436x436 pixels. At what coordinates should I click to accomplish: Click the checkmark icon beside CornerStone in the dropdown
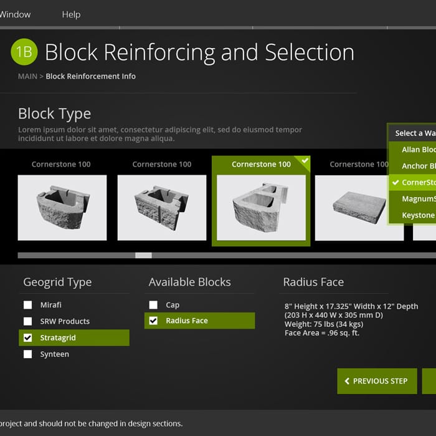396,183
